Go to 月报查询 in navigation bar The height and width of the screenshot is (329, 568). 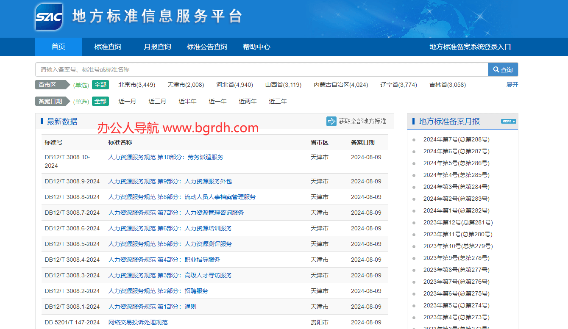coord(157,47)
